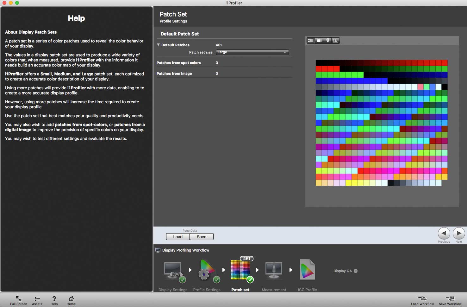Click the Save page data button
Viewport: 467px width, 307px height.
(202, 237)
